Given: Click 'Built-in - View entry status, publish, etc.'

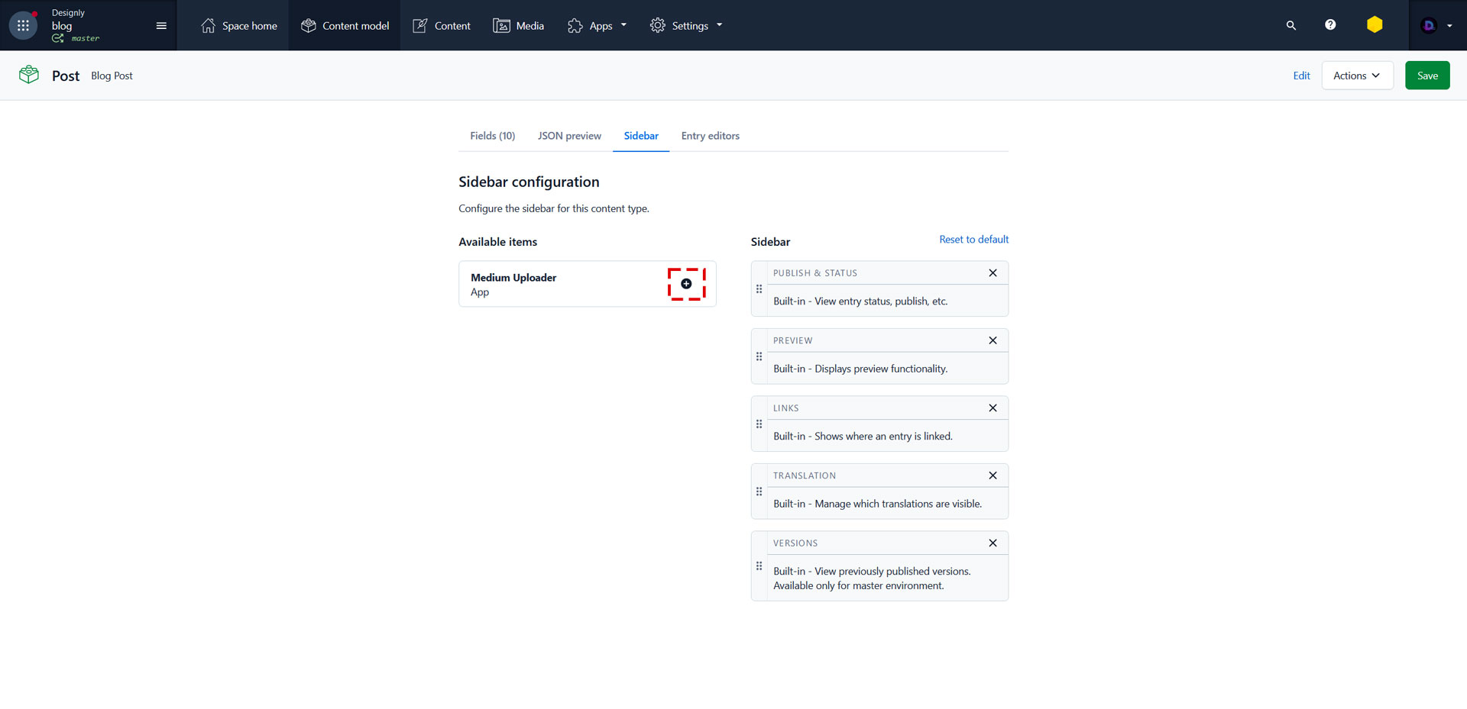Looking at the screenshot, I should coord(860,301).
